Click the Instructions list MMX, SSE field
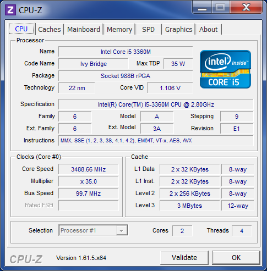This screenshot has height=271, width=267. tap(156, 141)
